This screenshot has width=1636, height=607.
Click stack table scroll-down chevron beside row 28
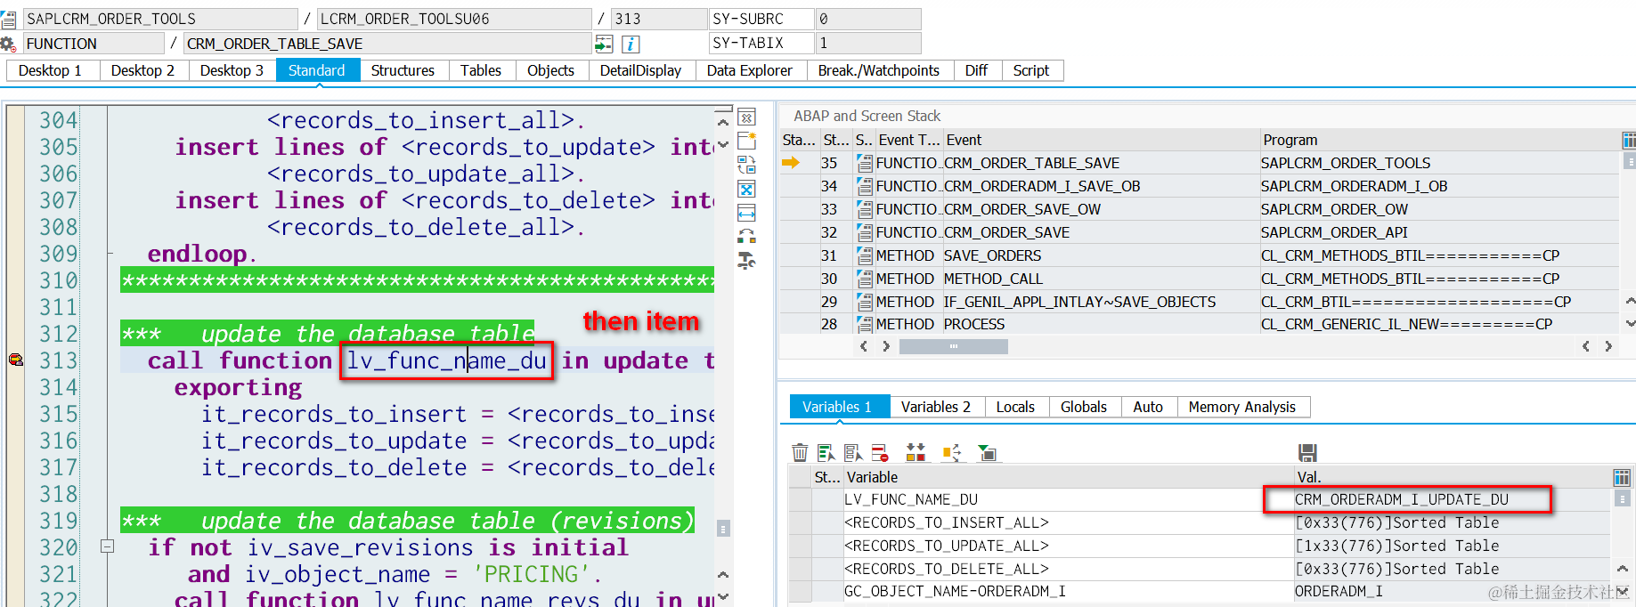tap(1630, 323)
